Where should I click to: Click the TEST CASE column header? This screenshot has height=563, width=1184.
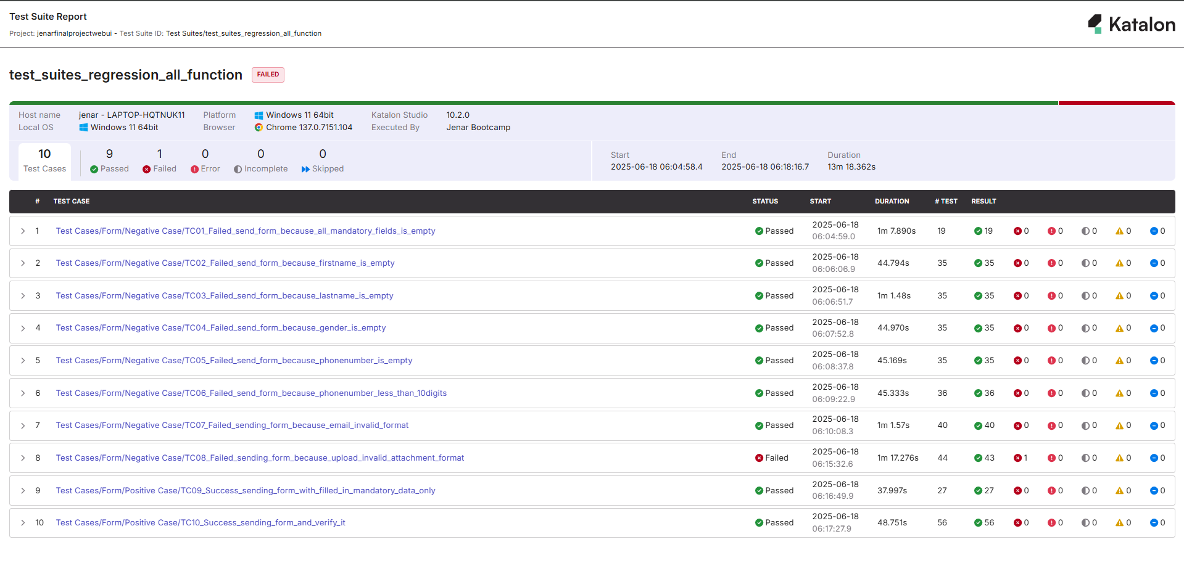click(72, 202)
